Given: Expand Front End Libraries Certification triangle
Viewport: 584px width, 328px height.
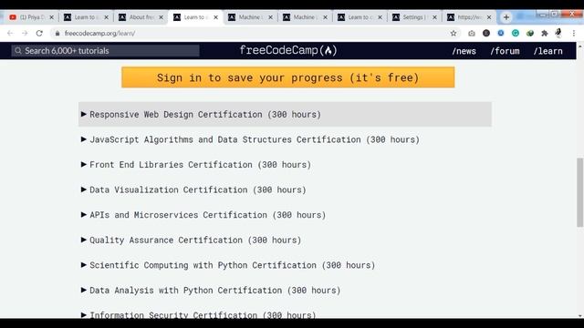Looking at the screenshot, I should 84,164.
